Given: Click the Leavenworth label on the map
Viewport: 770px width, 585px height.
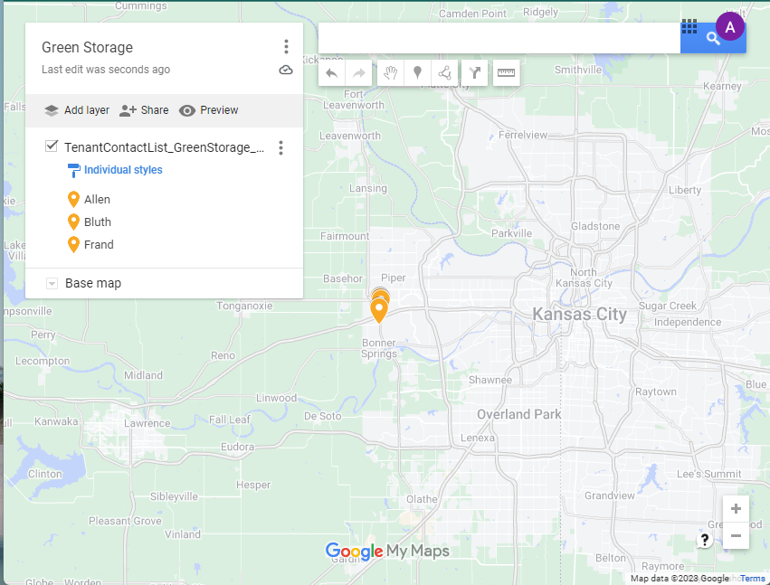Looking at the screenshot, I should click(x=349, y=136).
